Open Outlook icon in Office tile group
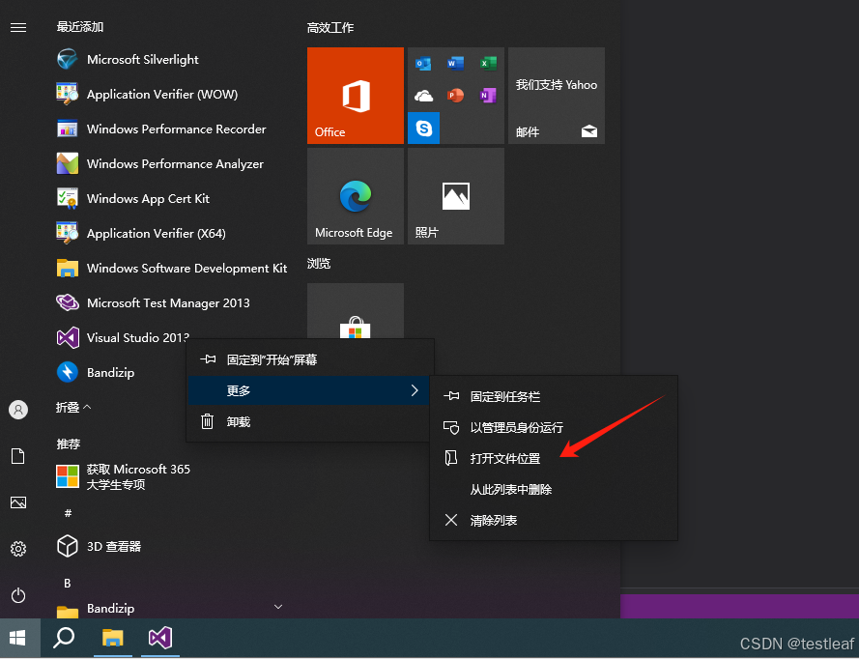 tap(423, 64)
